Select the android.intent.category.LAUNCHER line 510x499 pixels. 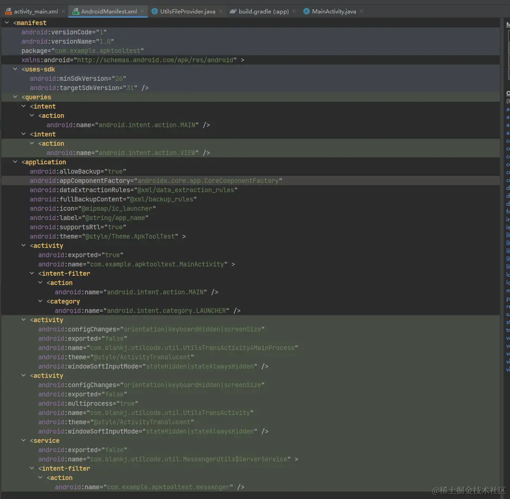point(148,311)
